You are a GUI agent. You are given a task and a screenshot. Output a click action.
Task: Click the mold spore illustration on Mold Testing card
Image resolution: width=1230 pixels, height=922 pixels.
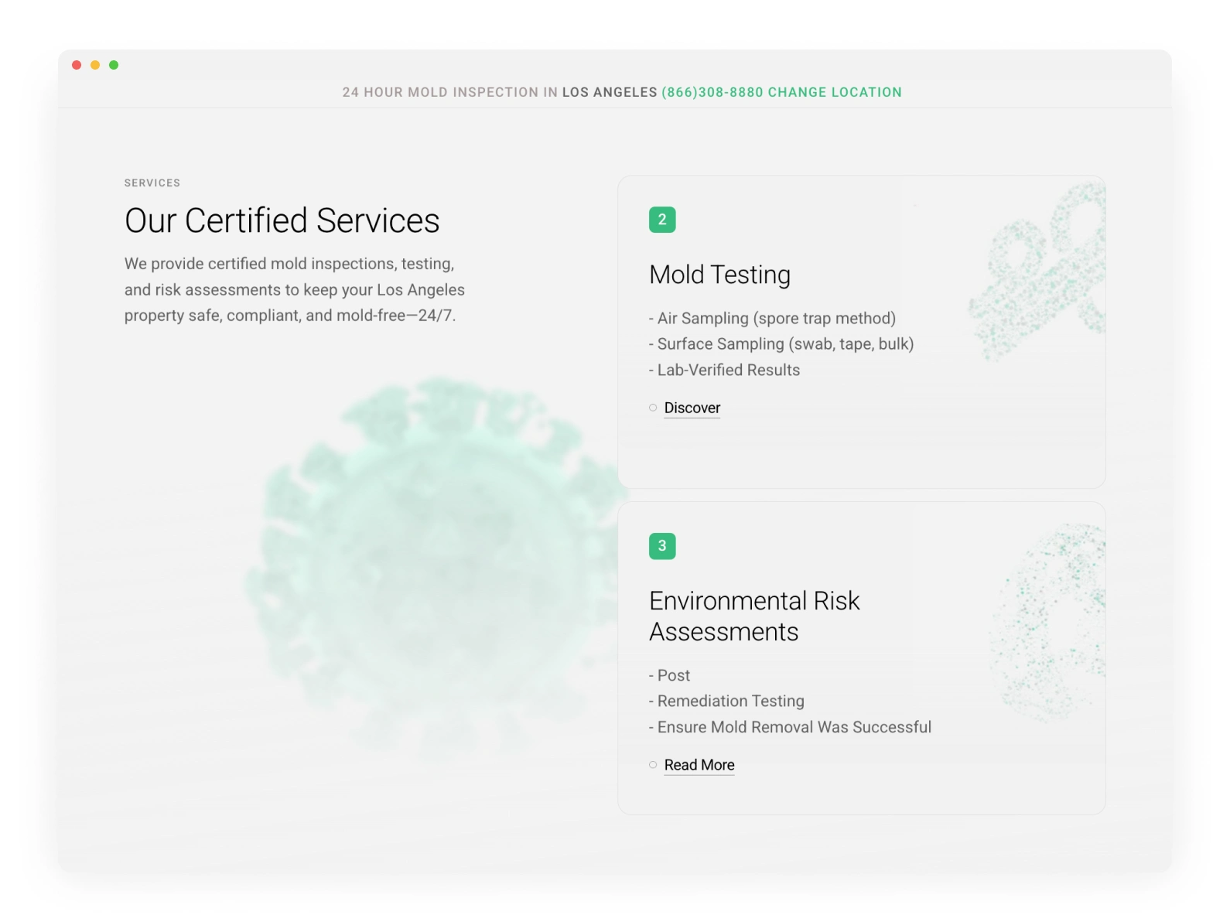pyautogui.click(x=1037, y=271)
